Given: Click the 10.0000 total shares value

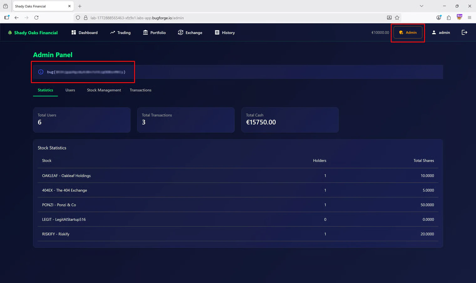Looking at the screenshot, I should point(427,176).
